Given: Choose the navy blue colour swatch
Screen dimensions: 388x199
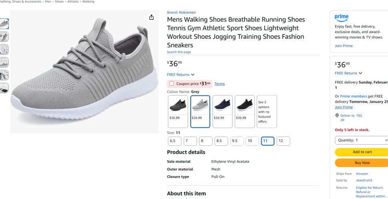Looking at the screenshot, I should coord(223,111).
